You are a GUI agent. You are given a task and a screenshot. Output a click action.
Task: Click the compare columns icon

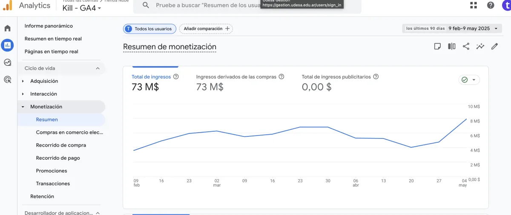click(452, 46)
